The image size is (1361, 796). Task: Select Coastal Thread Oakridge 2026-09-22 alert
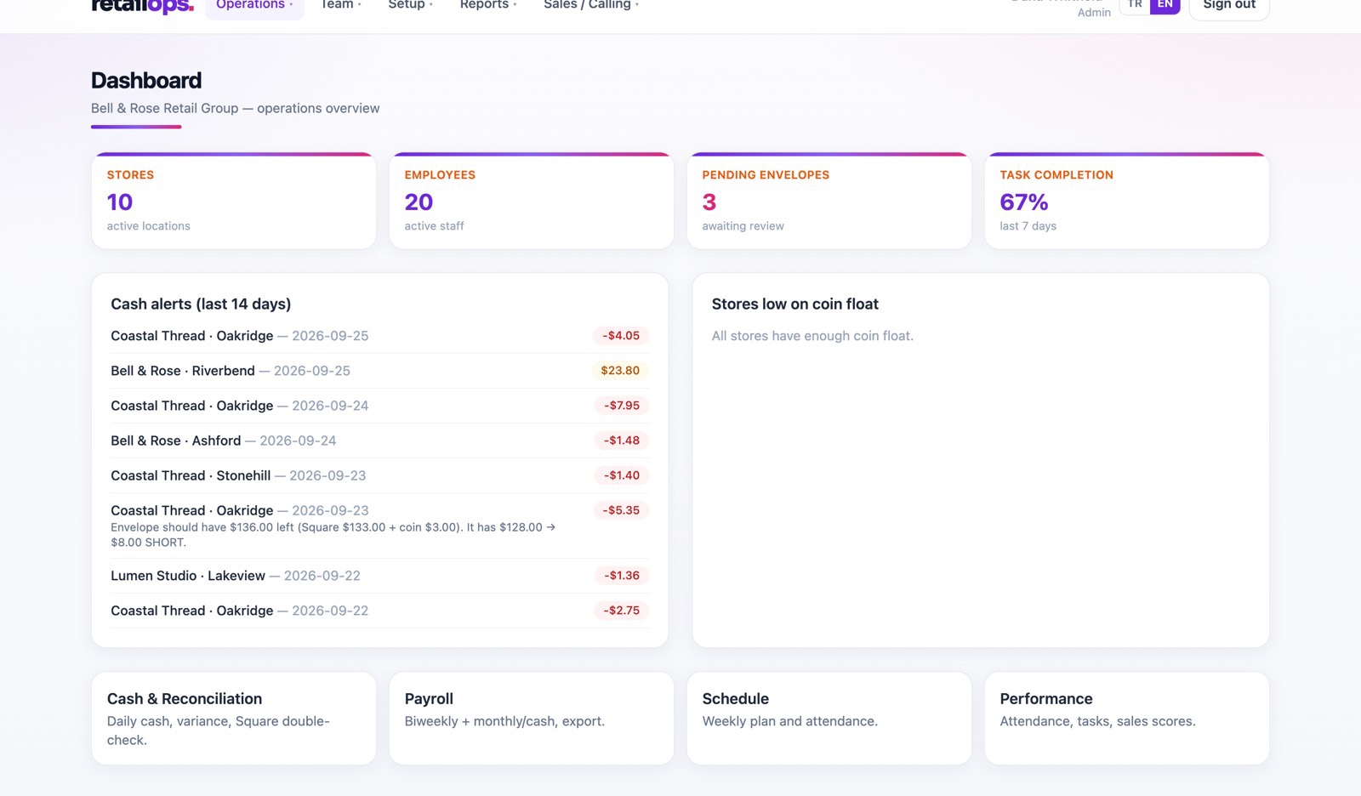coord(379,611)
